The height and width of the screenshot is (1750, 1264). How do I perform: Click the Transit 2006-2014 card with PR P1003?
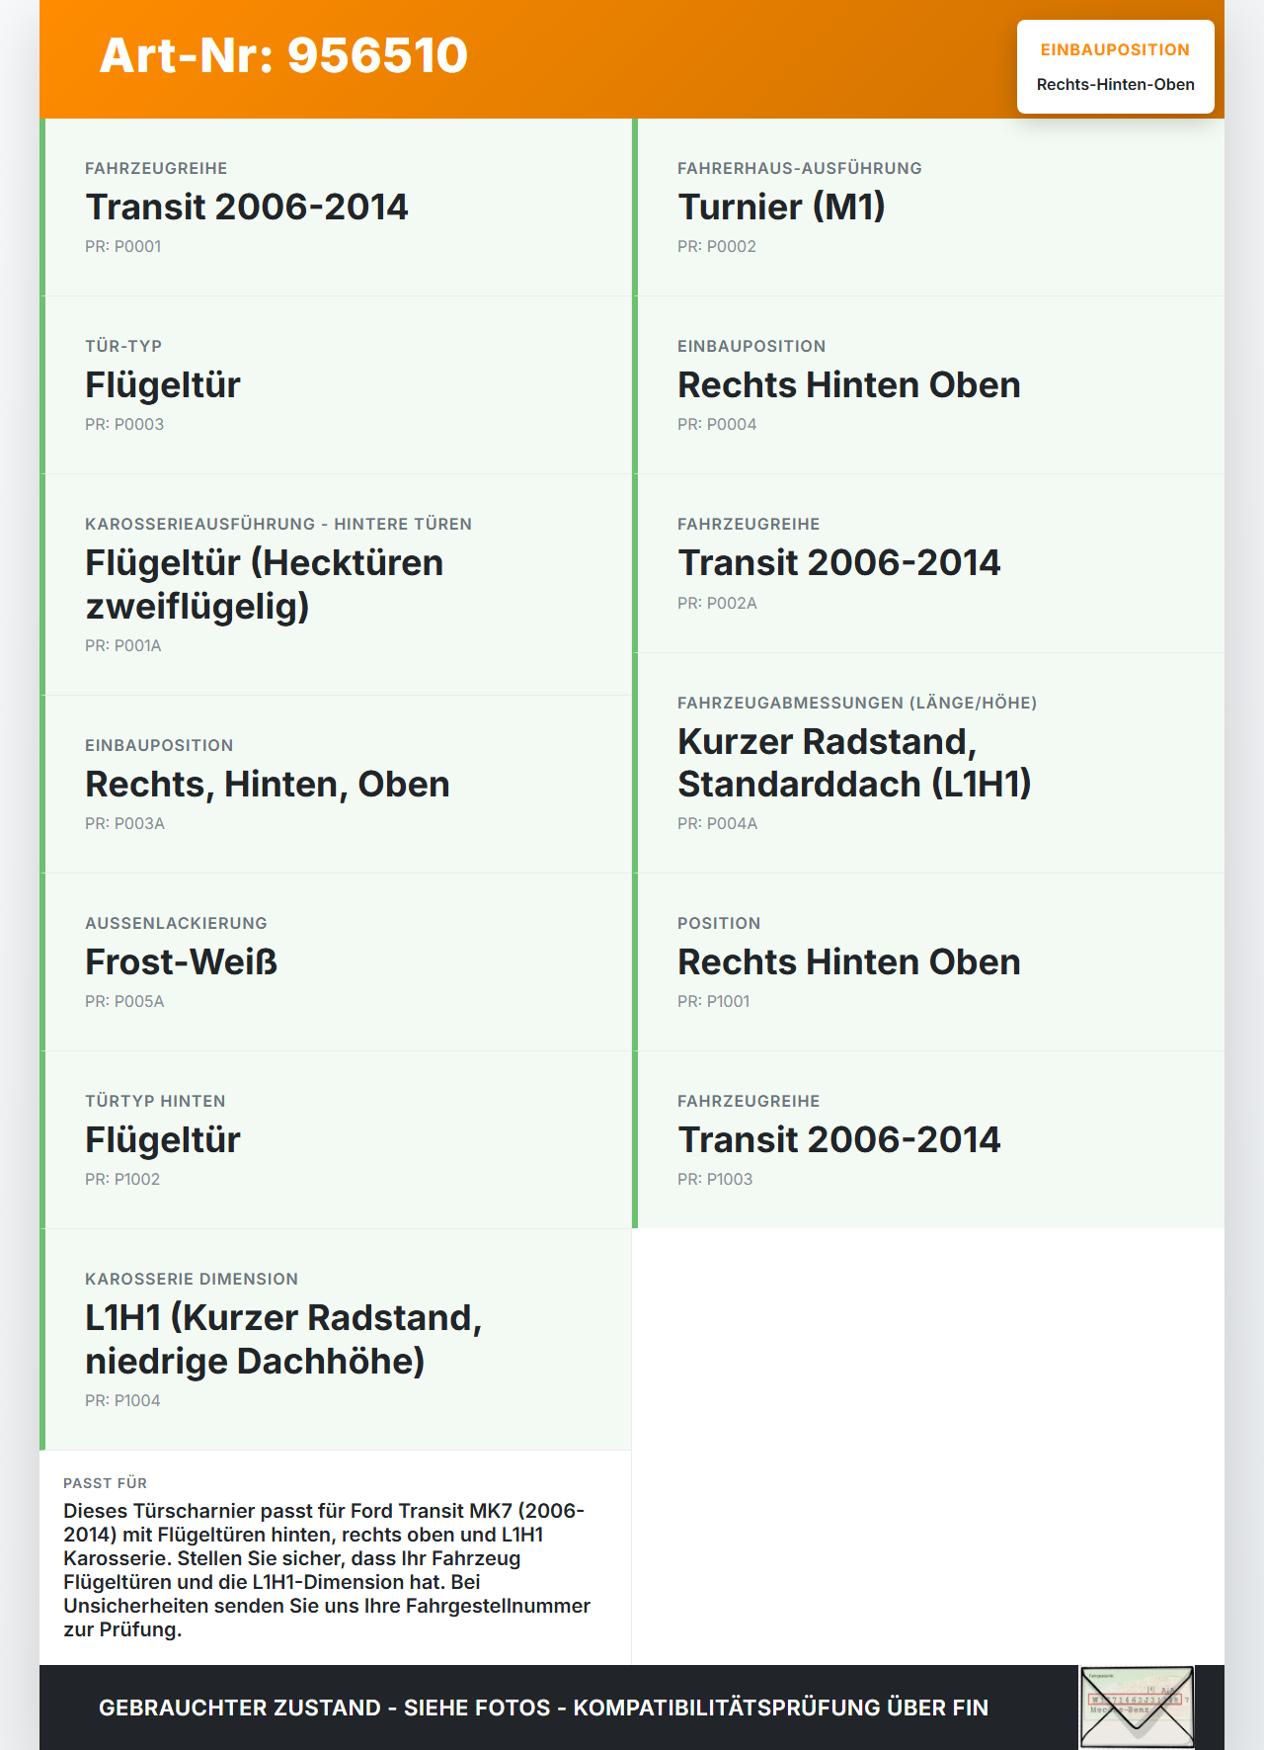click(x=928, y=1140)
